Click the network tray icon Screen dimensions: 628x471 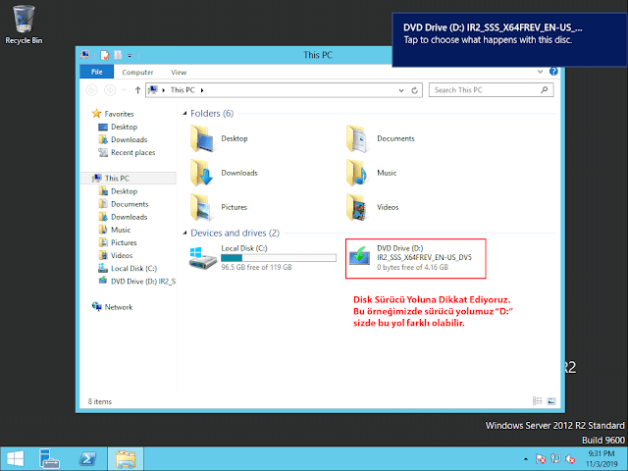[x=555, y=458]
